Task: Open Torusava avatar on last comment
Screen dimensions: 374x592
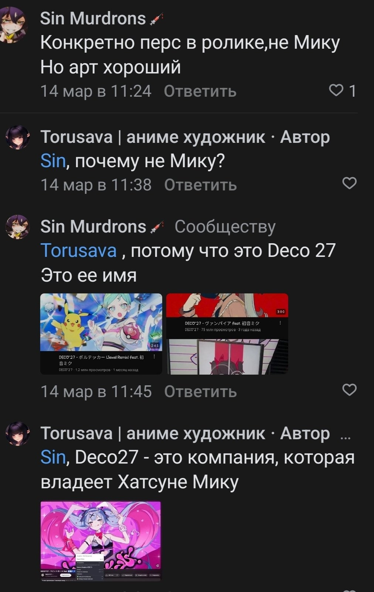Action: [x=17, y=434]
